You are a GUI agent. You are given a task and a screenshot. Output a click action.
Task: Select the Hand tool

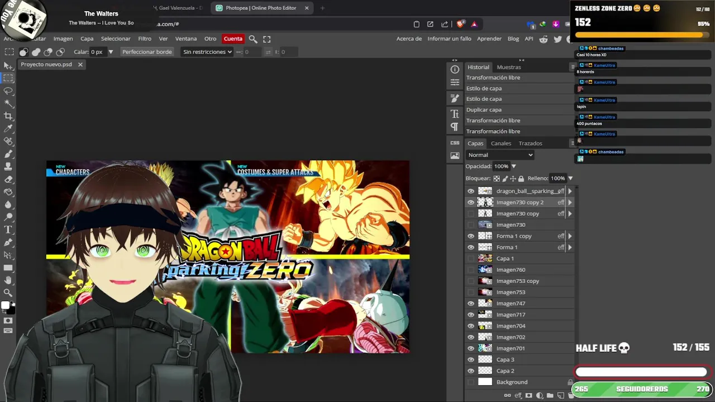[x=8, y=280]
